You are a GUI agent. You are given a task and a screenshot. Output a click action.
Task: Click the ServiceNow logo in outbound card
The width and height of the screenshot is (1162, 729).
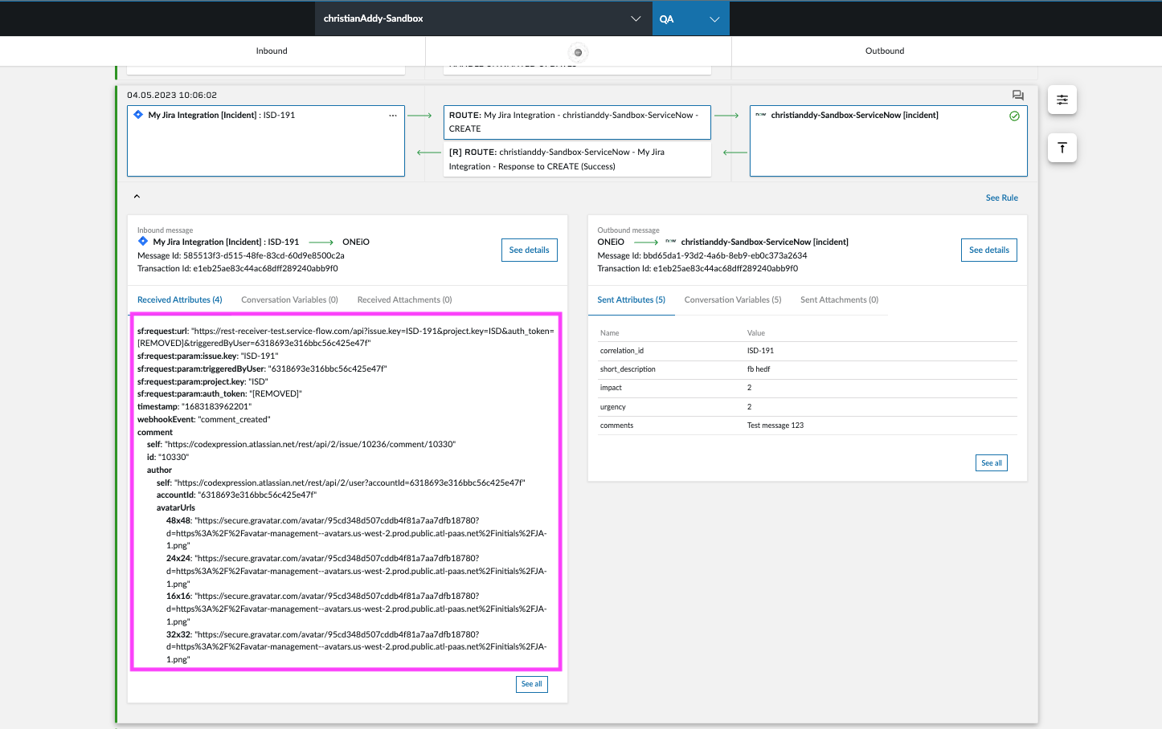[x=760, y=115]
